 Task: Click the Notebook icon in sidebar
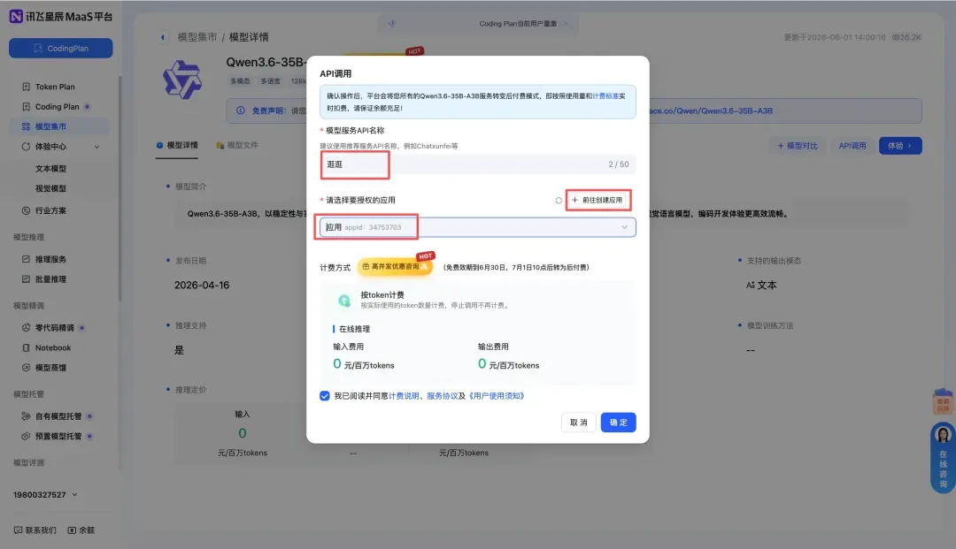pyautogui.click(x=26, y=348)
